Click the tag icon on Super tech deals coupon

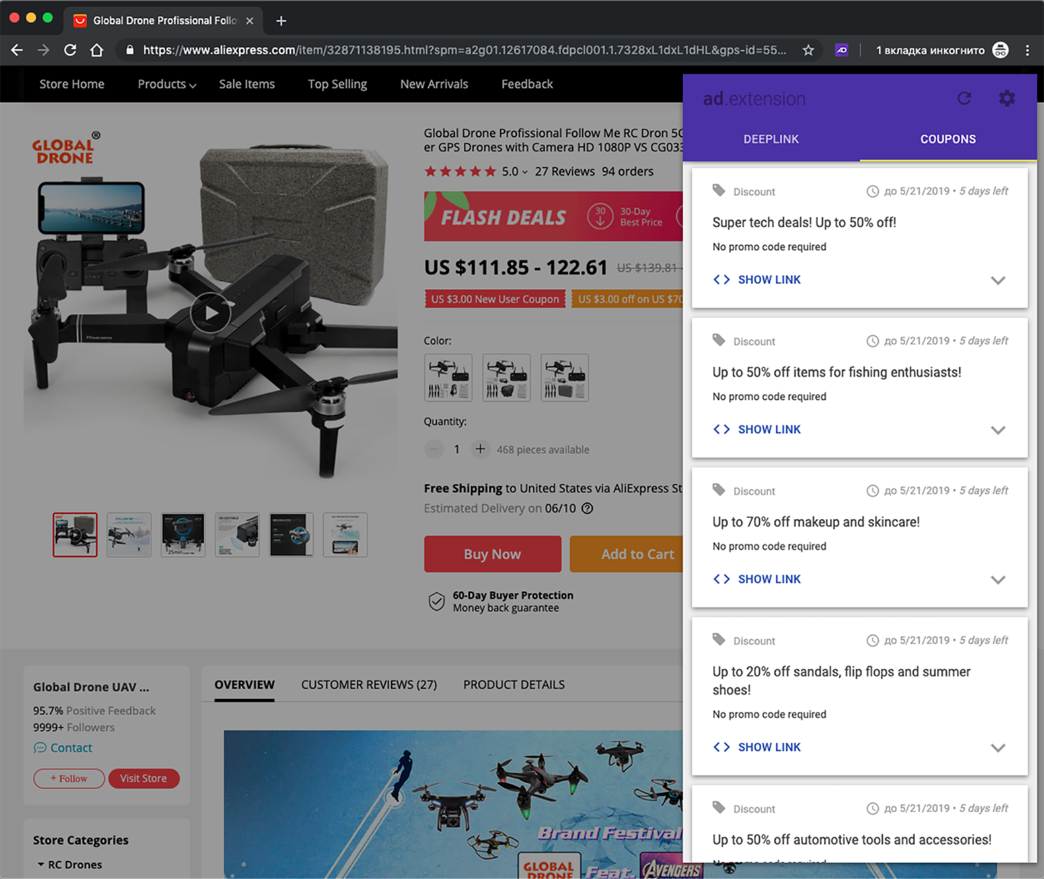(x=719, y=191)
